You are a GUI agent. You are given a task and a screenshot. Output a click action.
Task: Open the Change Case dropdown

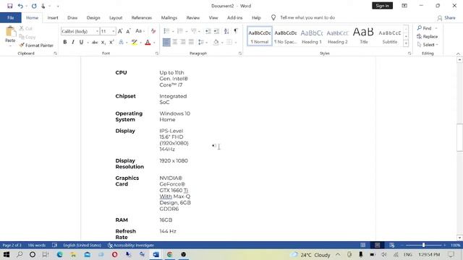[x=140, y=31]
